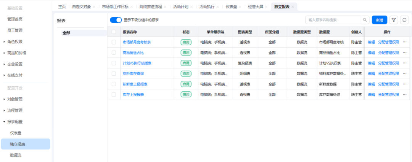Open the filter funnel icon
This screenshot has height=162, width=412.
click(x=394, y=20)
